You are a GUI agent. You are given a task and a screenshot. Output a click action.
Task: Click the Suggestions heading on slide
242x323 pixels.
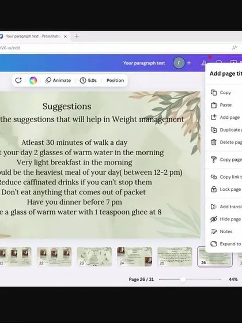coord(67,107)
